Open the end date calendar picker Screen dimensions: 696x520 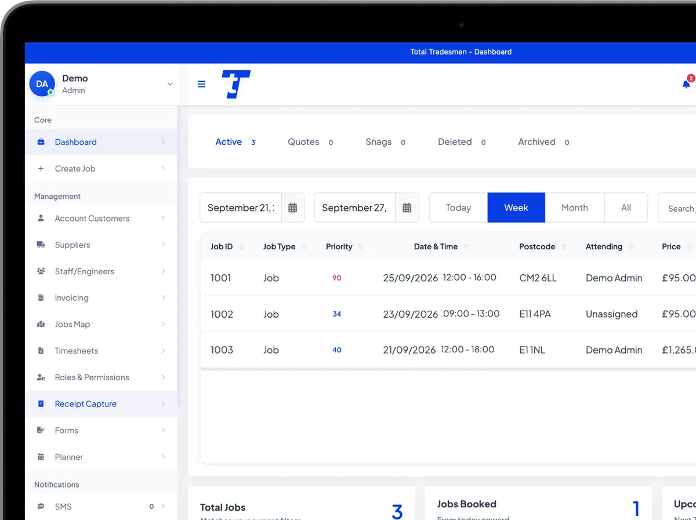click(407, 208)
